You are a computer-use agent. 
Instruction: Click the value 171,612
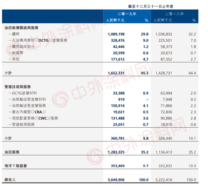click(x=118, y=59)
